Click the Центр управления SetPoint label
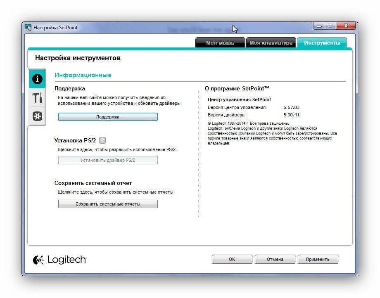380x298 pixels. [x=239, y=99]
